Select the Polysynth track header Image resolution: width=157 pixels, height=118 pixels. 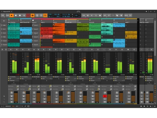pos(95,21)
